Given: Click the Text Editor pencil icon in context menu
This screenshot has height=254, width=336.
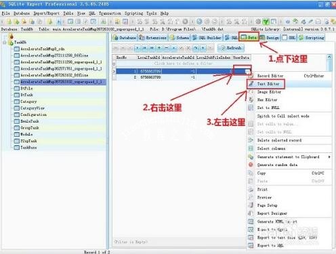Looking at the screenshot, I should tap(251, 84).
